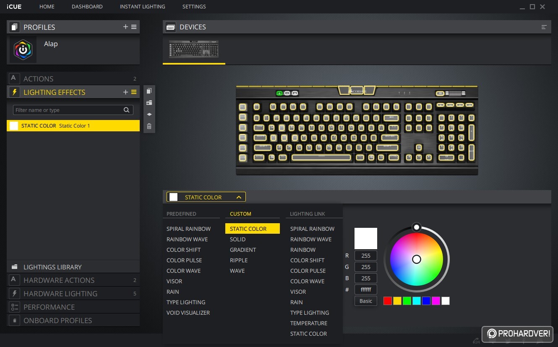Screen dimensions: 558x347
Task: Select TEMPERATURE under Lighting Link
Action: 309,323
